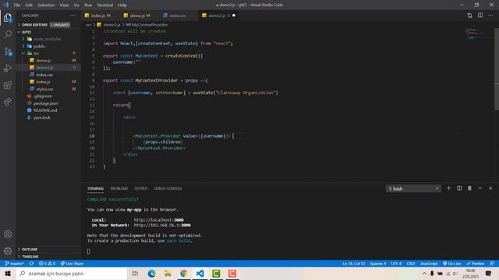The width and height of the screenshot is (499, 280).
Task: Synchronize changes from status bar
Action: tap(31, 264)
